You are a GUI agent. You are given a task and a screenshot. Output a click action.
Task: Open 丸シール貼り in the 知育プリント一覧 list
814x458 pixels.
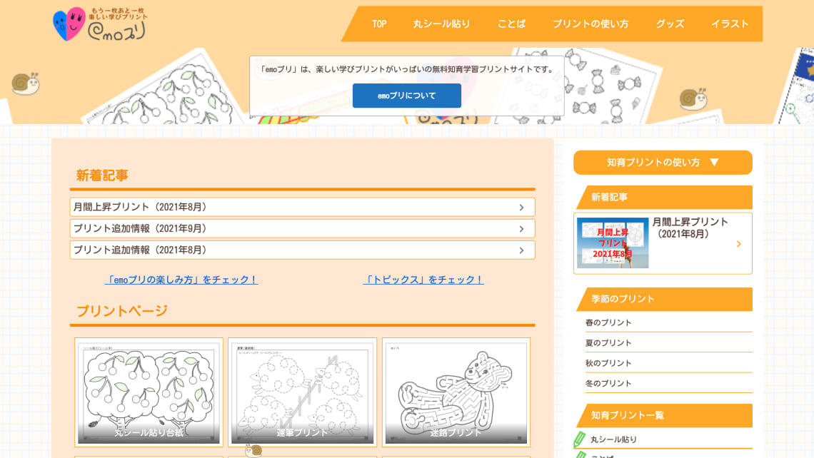613,439
